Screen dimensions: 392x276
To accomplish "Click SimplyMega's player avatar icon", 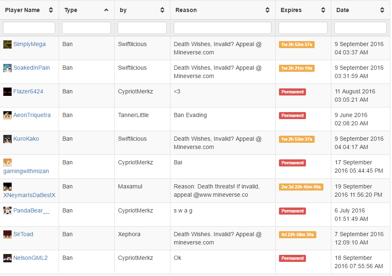I will click(x=7, y=44).
